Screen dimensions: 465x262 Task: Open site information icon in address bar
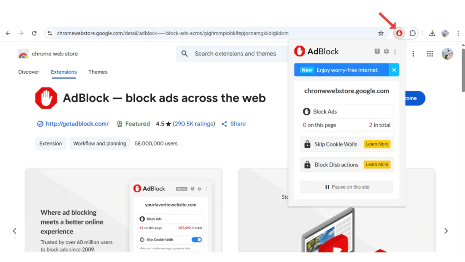[x=50, y=33]
